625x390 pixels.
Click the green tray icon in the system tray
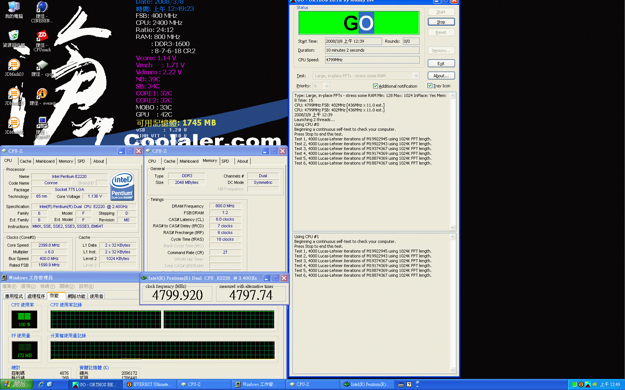tap(574, 384)
